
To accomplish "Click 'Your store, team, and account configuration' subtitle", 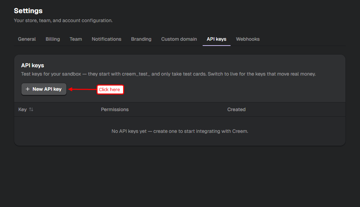I will 63,20.
